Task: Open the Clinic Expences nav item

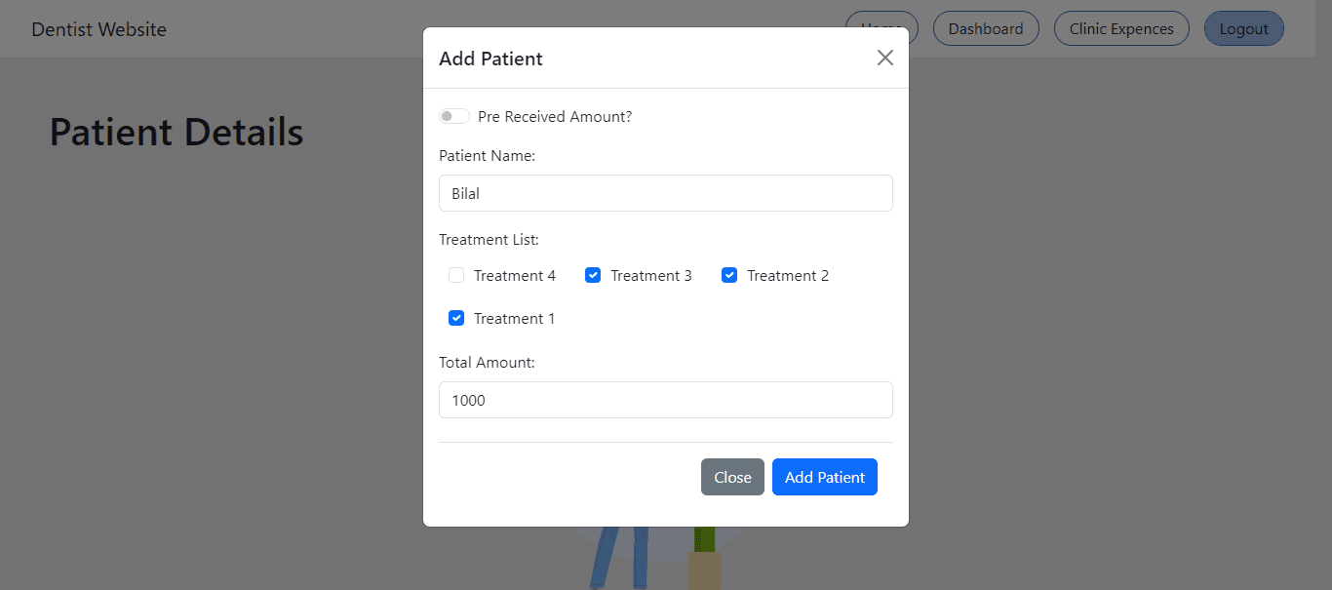Action: (1121, 28)
